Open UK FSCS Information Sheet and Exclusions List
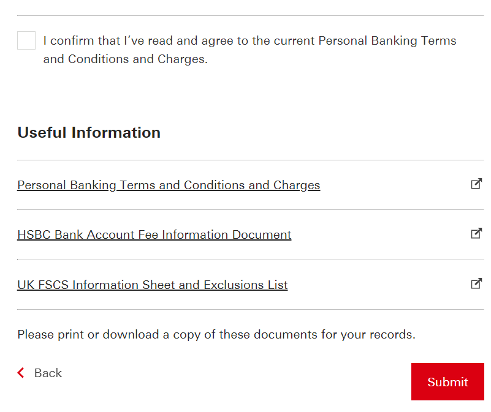 click(152, 285)
